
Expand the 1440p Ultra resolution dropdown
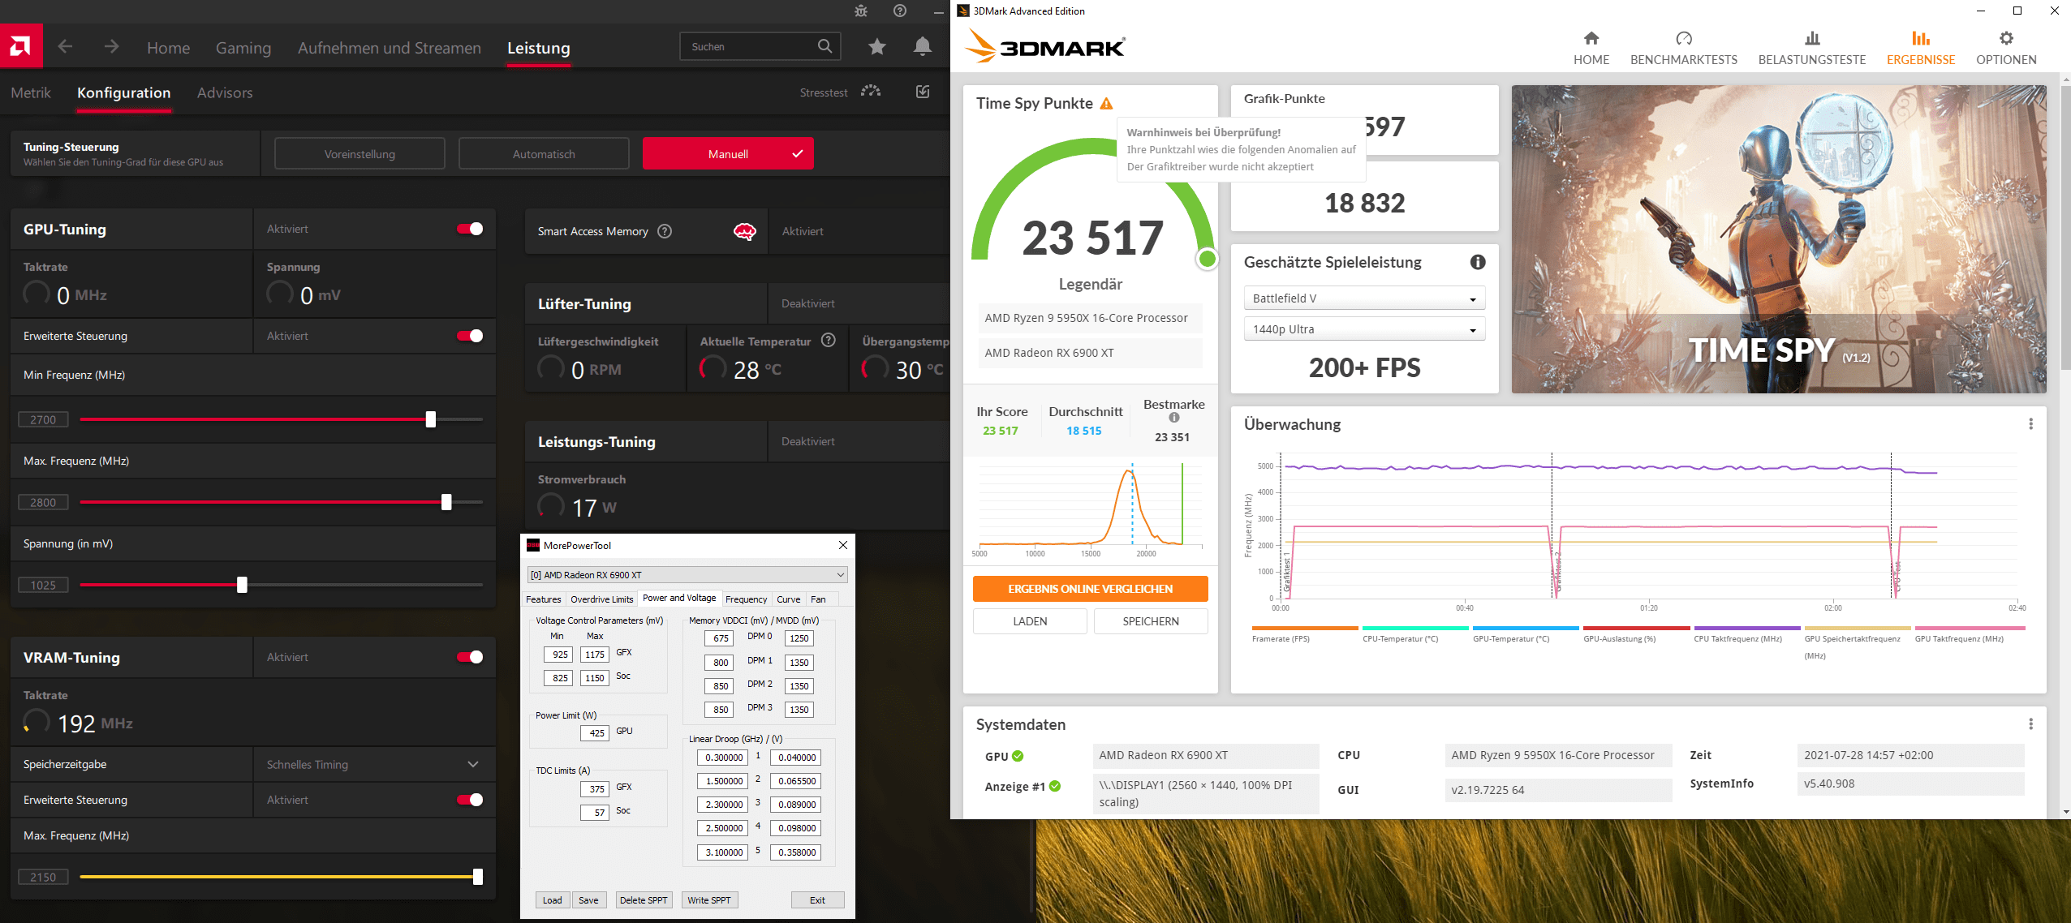click(1363, 329)
